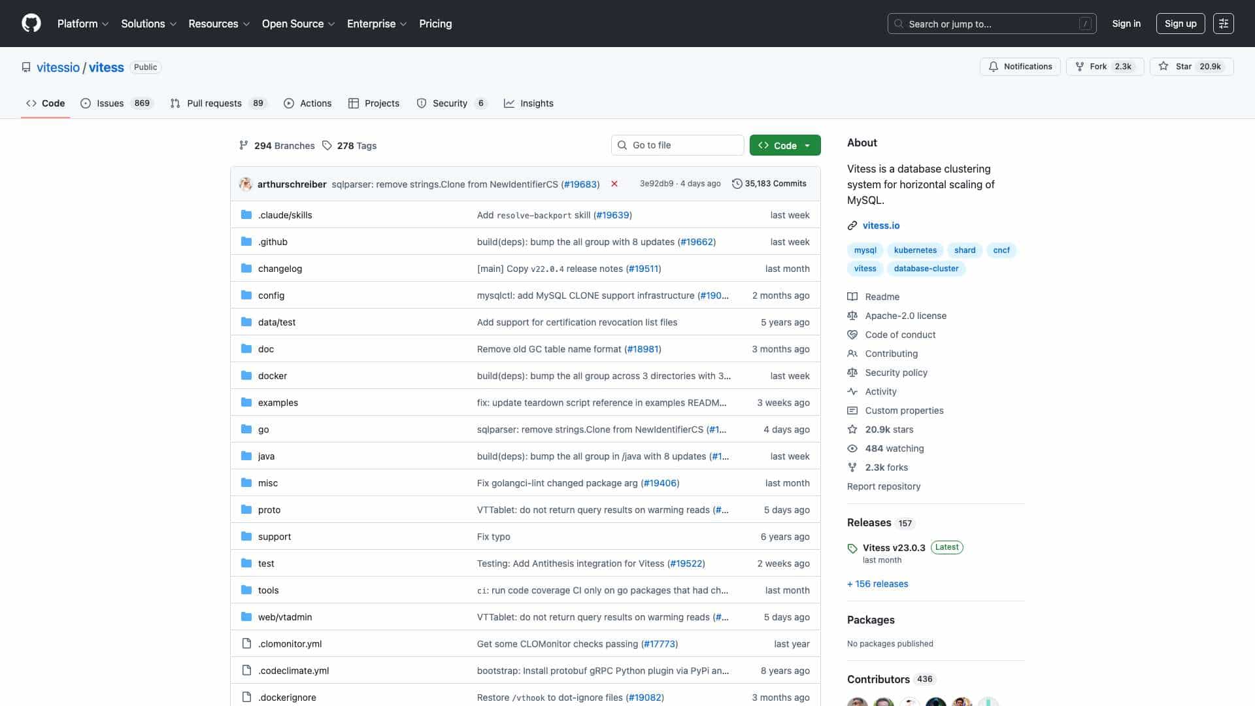The image size is (1255, 706).
Task: Fork the vitess repository
Action: (1105, 67)
